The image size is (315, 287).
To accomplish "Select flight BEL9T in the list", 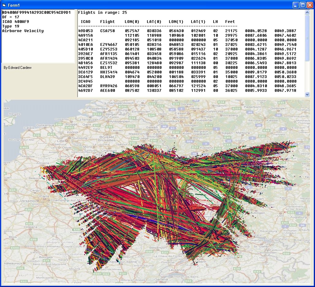I will (x=106, y=68).
